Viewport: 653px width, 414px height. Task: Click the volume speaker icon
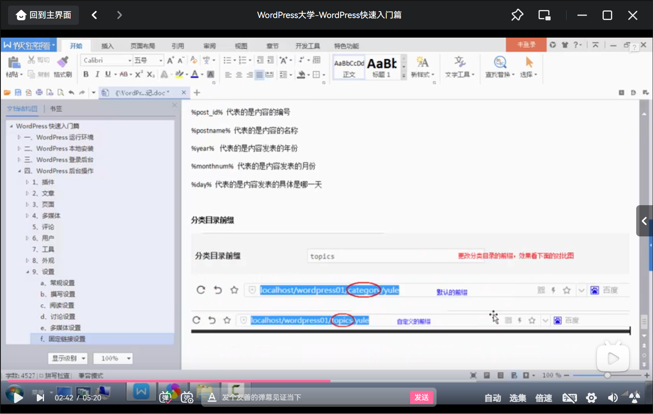click(x=613, y=398)
